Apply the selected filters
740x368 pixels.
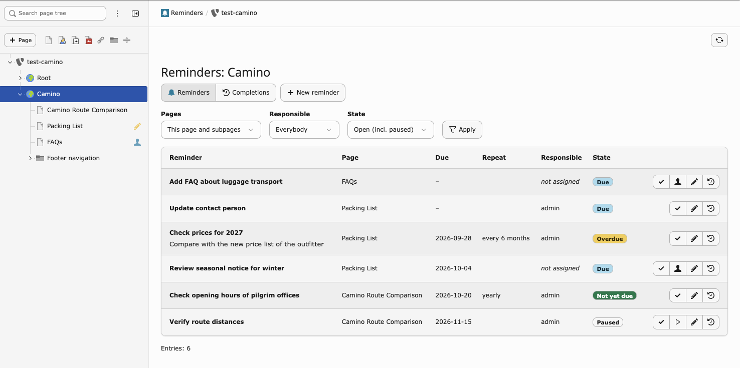coord(462,130)
